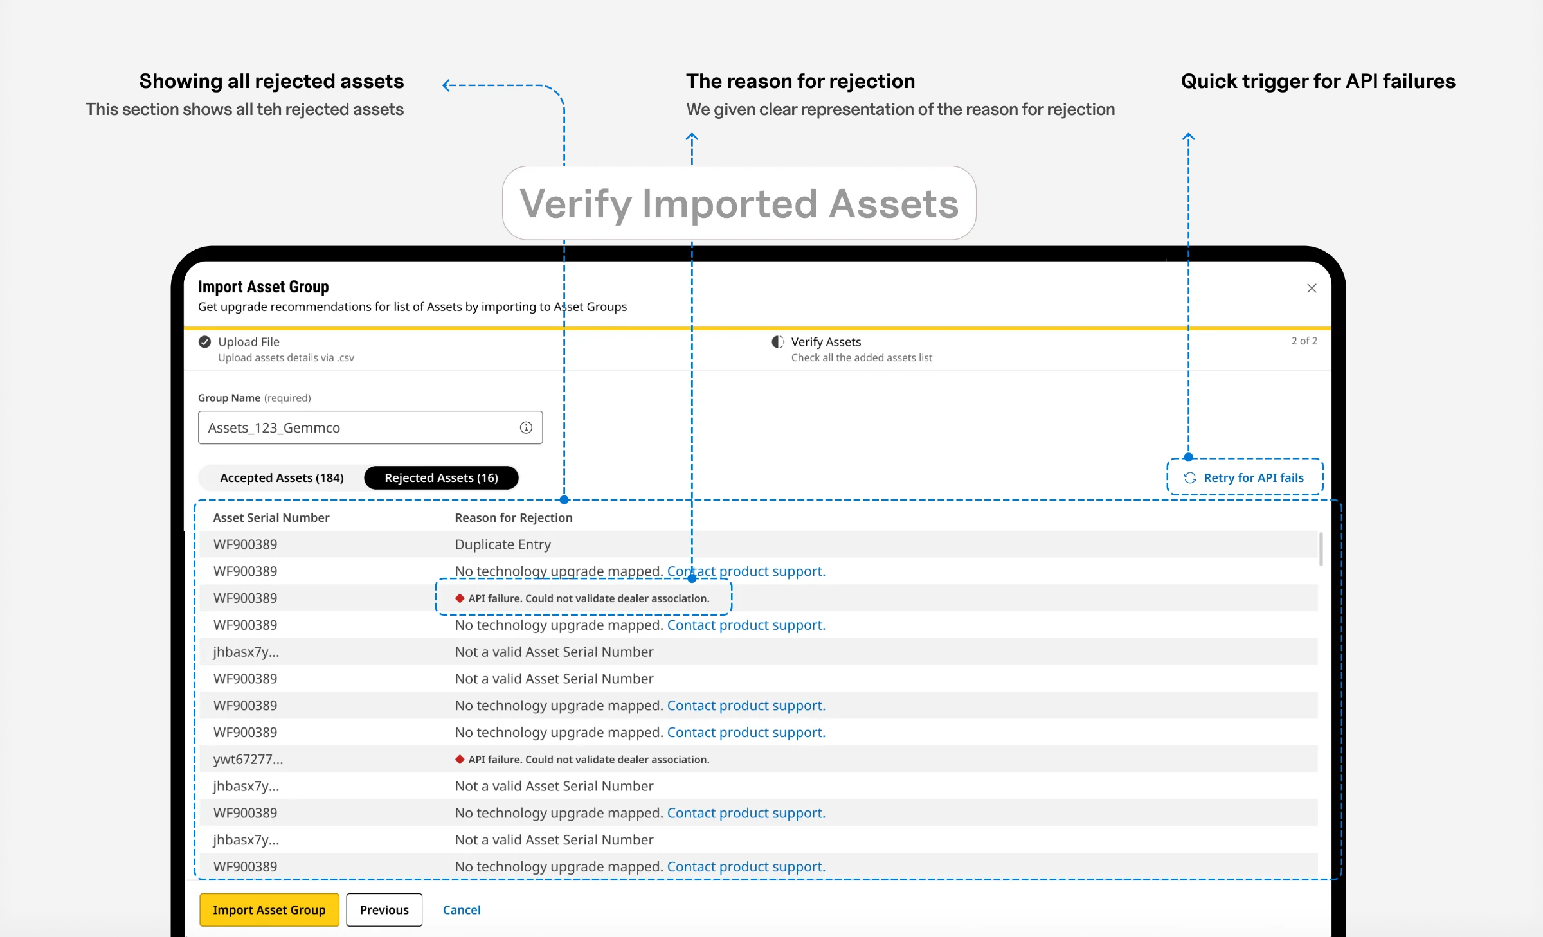Click the info icon in Group Name field

click(x=526, y=427)
